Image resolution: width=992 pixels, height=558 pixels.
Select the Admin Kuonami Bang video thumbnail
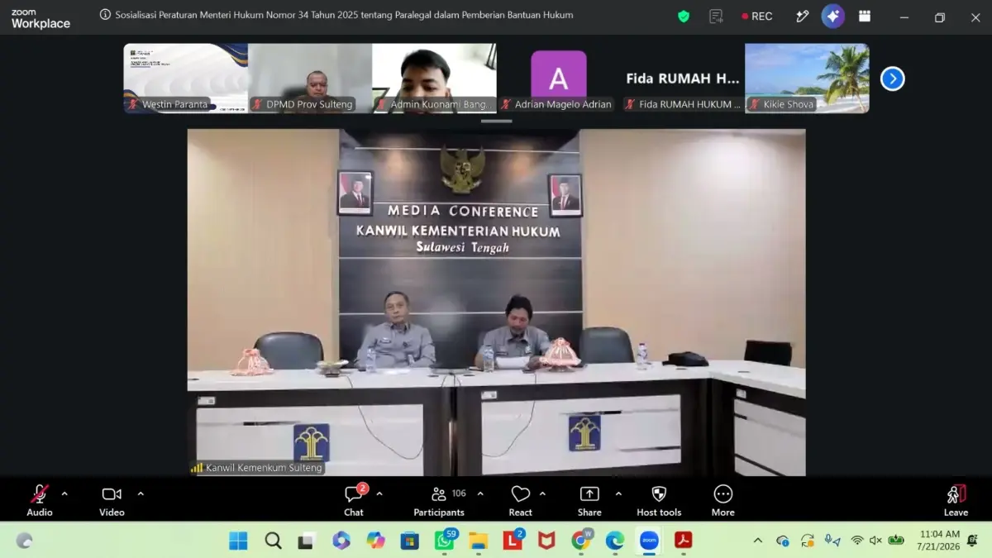(x=434, y=78)
